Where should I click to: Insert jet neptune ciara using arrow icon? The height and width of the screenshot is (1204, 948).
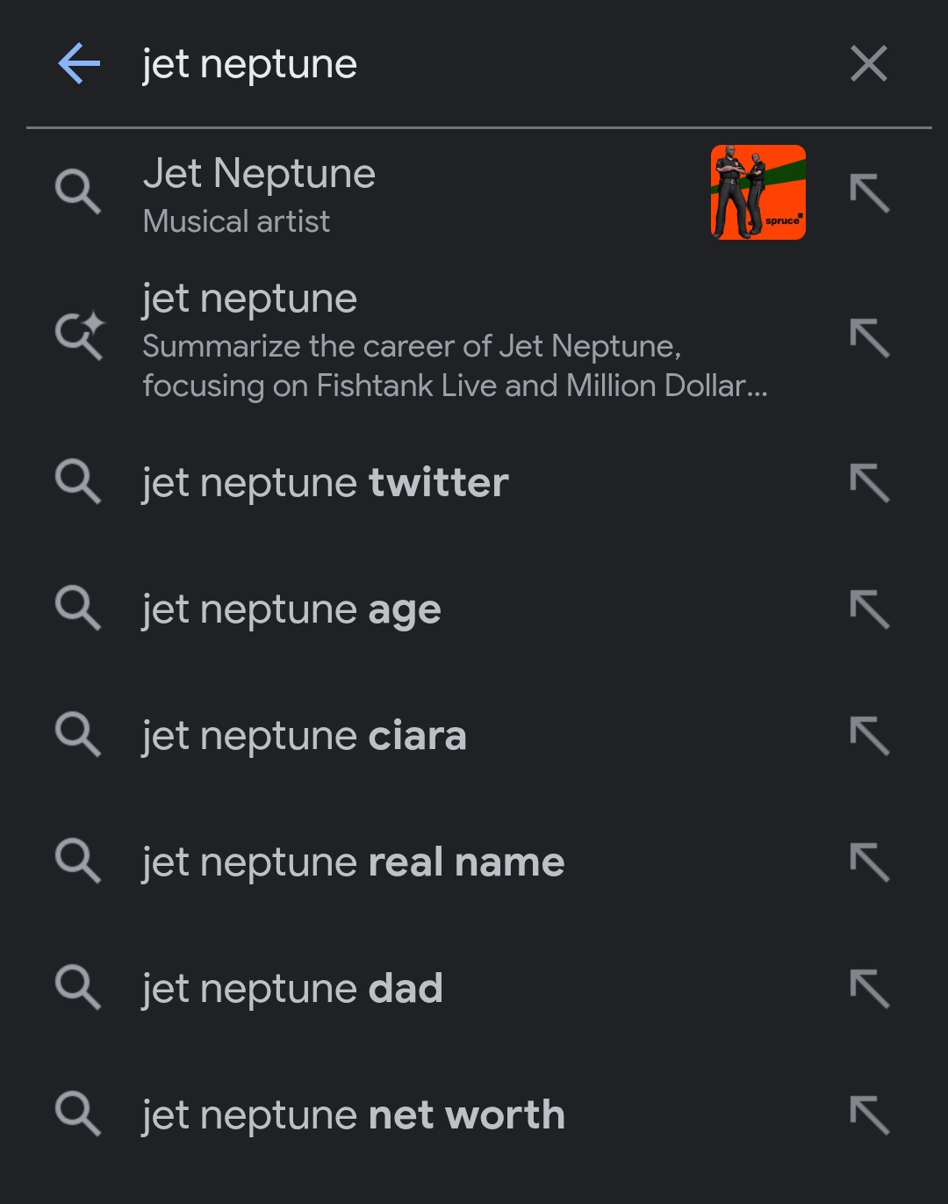[870, 736]
